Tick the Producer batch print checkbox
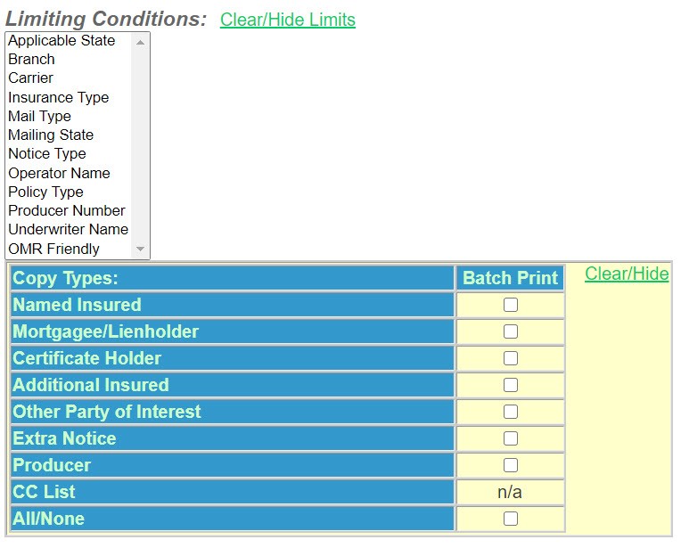Image resolution: width=681 pixels, height=548 pixels. pos(511,465)
